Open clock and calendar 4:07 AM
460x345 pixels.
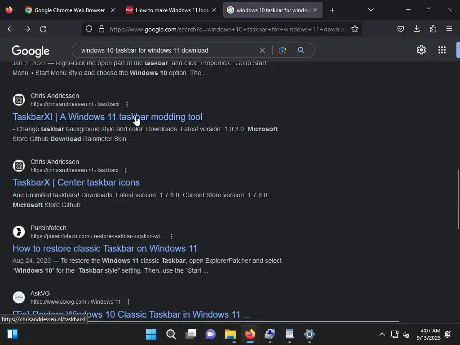[429, 334]
